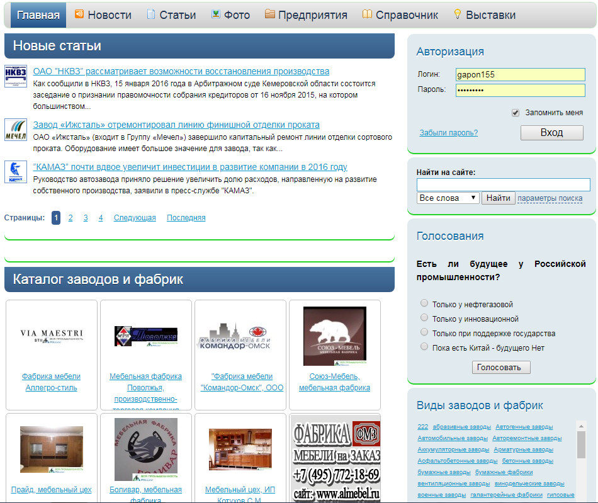598x503 pixels.
Task: Open Фабрика мебели Аллегро-стиль link
Action: [52, 382]
